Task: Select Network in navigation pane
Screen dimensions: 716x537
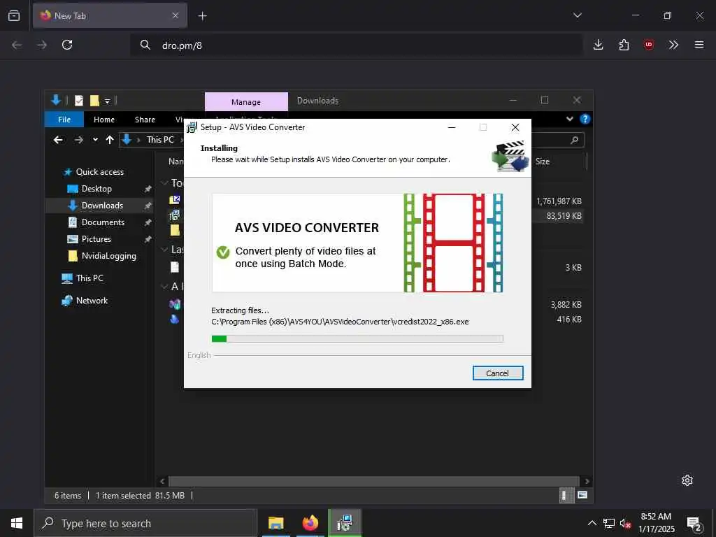Action: (x=92, y=301)
